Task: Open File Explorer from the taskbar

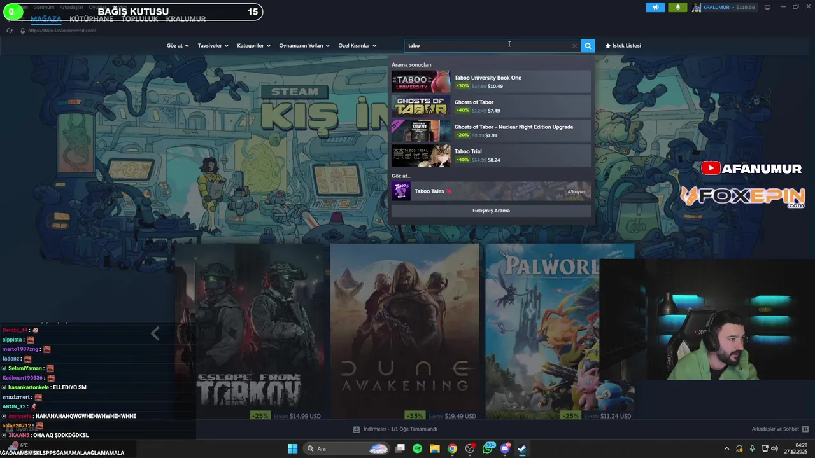Action: 435,448
